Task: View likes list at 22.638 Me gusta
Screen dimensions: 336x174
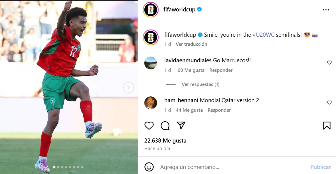Action: [x=165, y=141]
